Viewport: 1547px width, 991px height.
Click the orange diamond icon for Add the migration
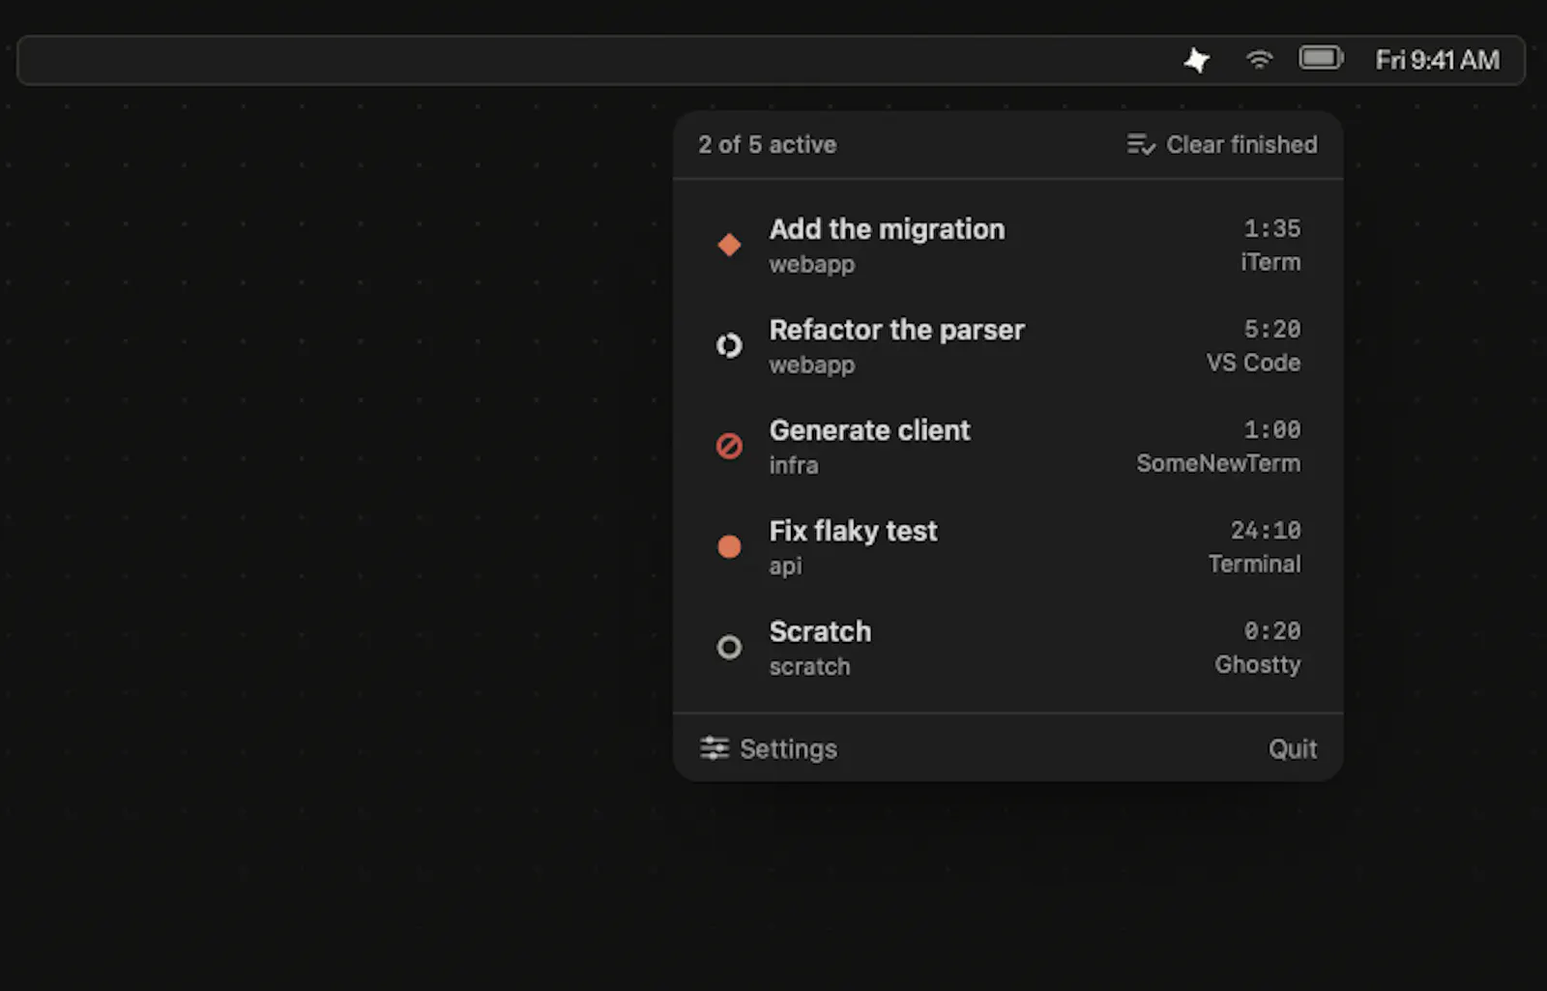point(729,245)
